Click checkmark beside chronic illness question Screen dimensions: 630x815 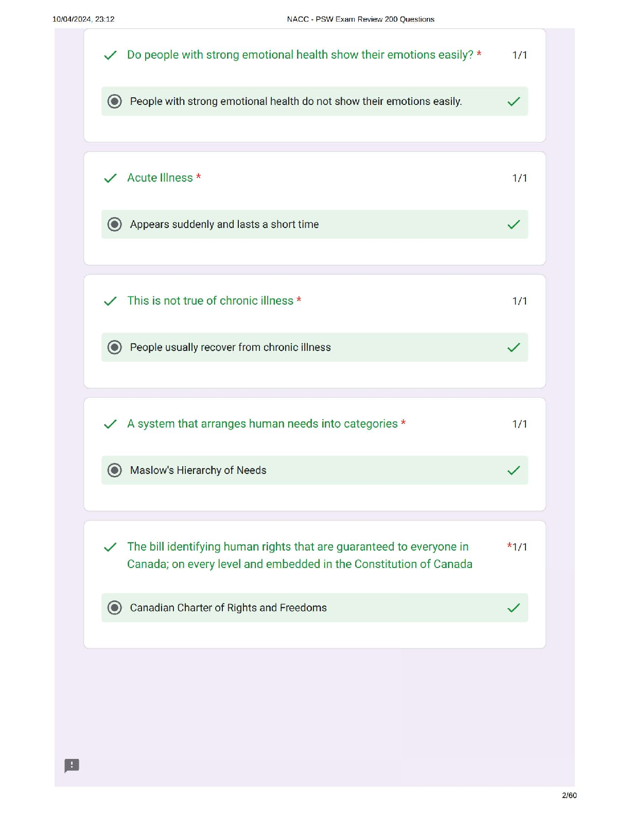tap(110, 302)
